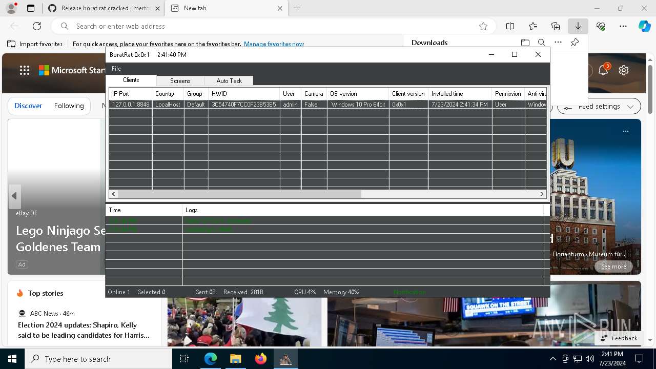Viewport: 656px width, 369px height.
Task: Select the HWID 3C54740F7CC0F23B53E5 cell
Action: pyautogui.click(x=244, y=105)
